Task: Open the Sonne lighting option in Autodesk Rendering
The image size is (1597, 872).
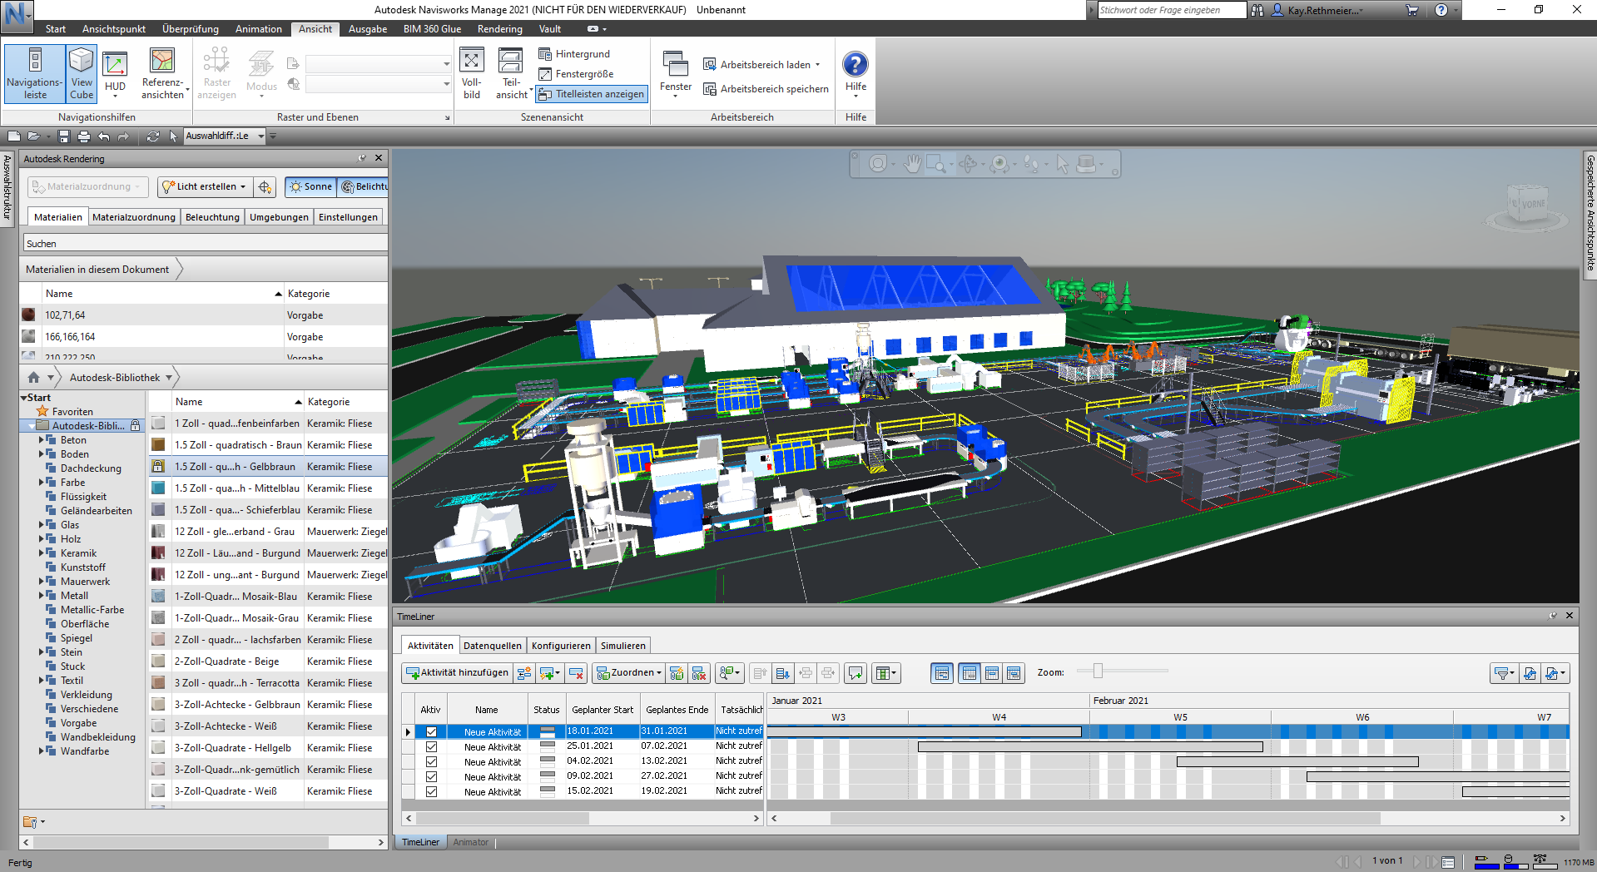Action: pyautogui.click(x=310, y=186)
